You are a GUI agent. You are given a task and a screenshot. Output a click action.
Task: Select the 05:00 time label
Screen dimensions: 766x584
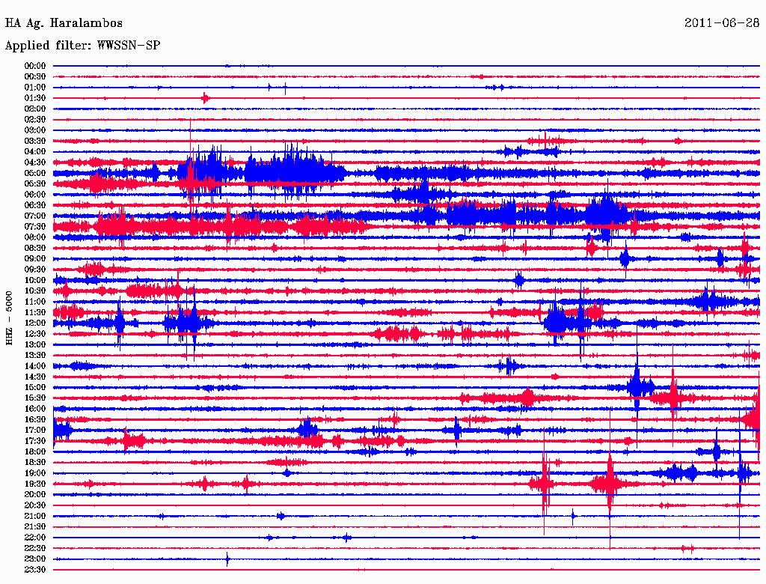35,173
